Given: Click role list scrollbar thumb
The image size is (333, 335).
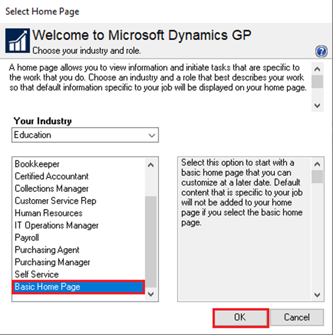Looking at the screenshot, I should (x=151, y=242).
